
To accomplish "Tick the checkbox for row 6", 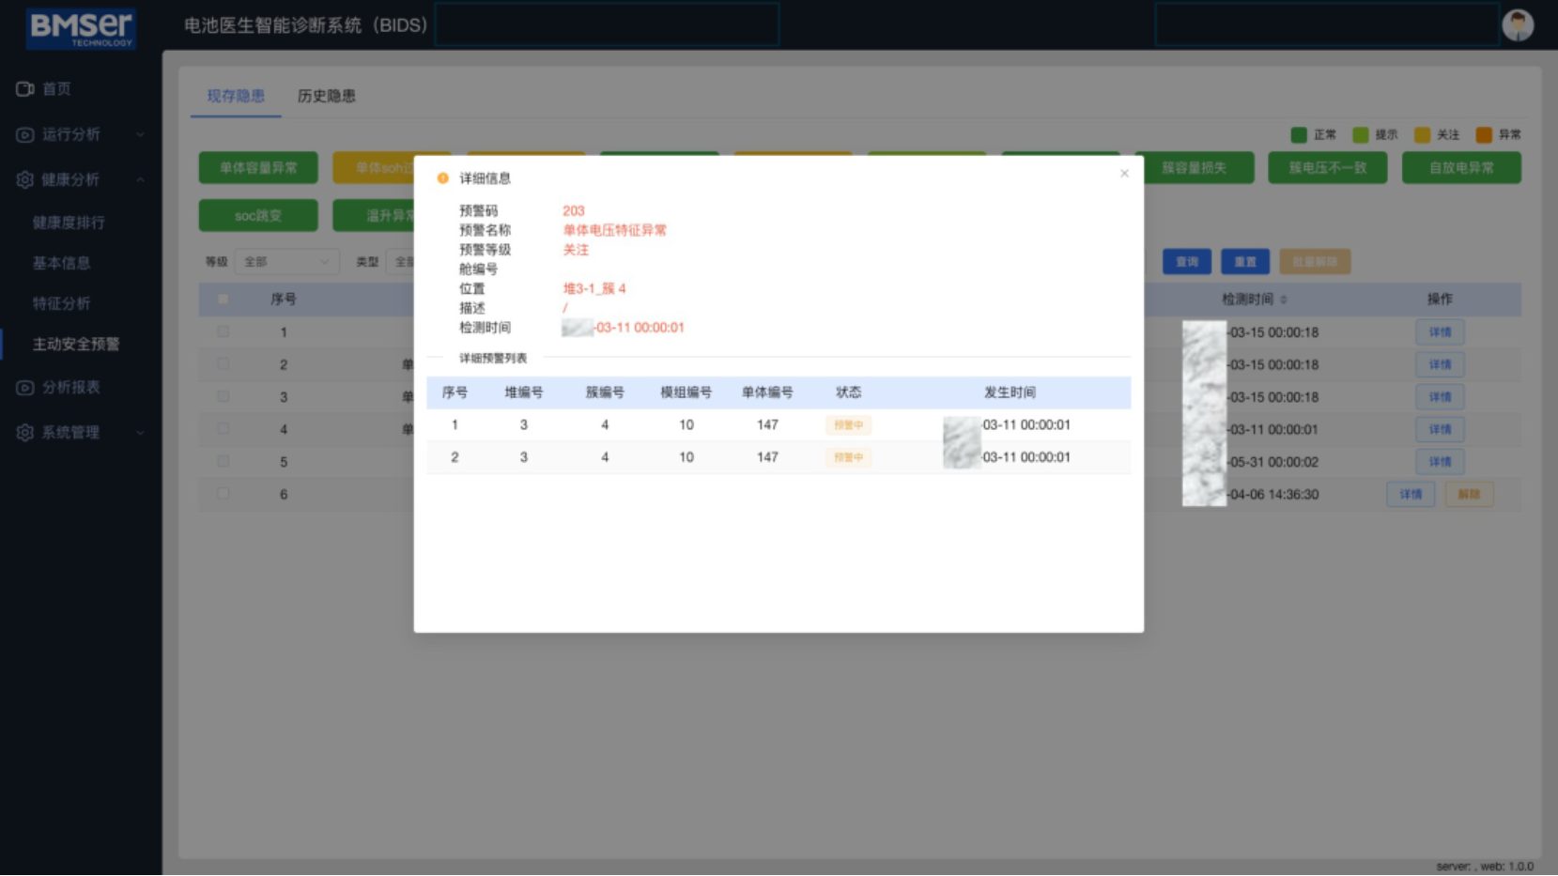I will click(x=223, y=494).
